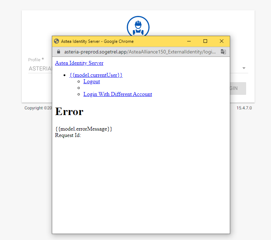Click the padlock site security icon

pyautogui.click(x=59, y=52)
